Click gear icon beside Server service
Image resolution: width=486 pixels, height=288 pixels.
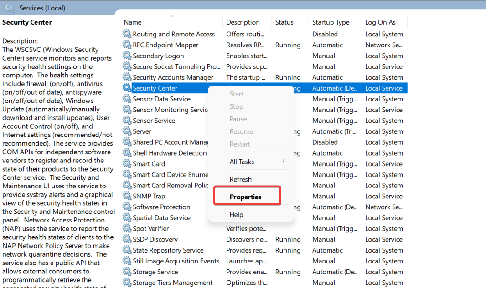[x=127, y=131]
